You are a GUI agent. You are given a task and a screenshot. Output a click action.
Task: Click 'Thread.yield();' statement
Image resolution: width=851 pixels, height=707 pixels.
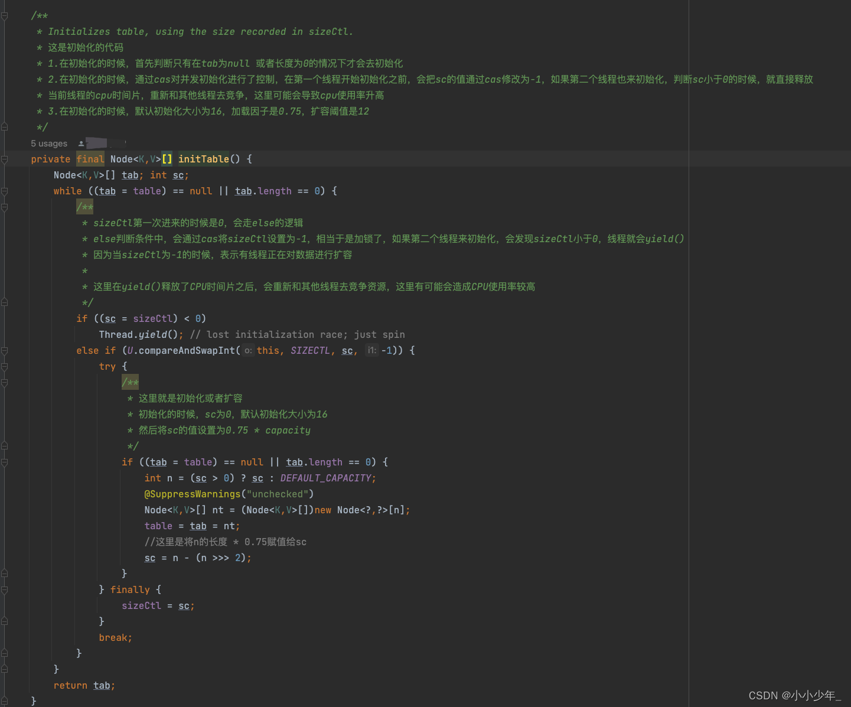pos(141,334)
